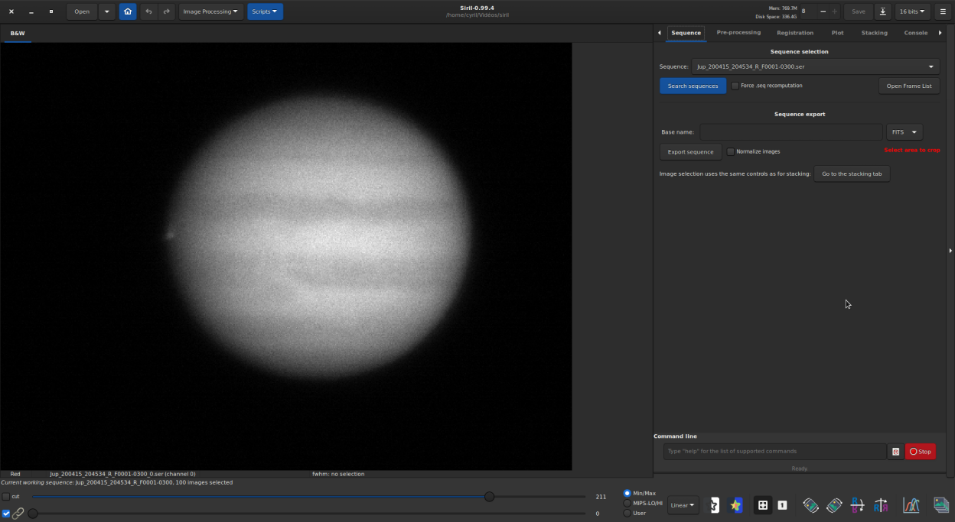Screen dimensions: 955x522
Task: Open the histogram tool icon
Action: [911, 505]
